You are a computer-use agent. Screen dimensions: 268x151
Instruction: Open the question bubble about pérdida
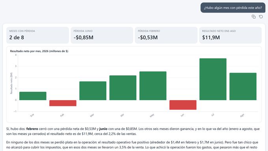click(x=233, y=8)
